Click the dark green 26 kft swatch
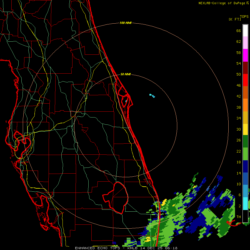Viewport: 250px width, 250px height. 245,141
